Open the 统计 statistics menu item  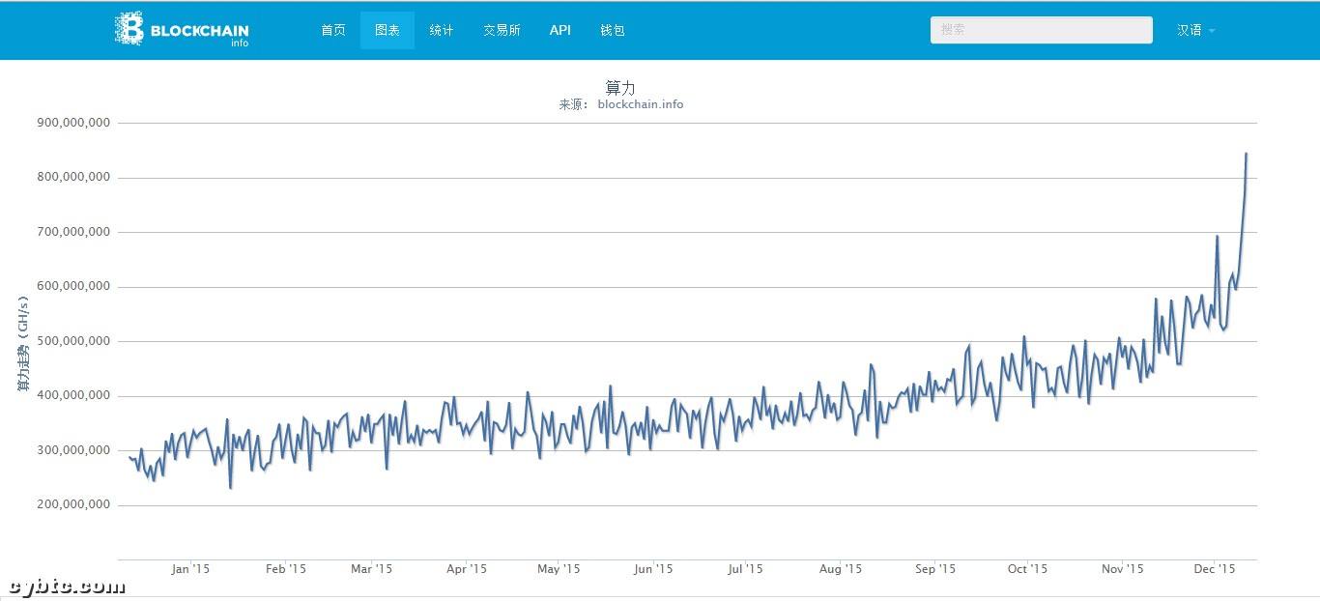tap(442, 30)
